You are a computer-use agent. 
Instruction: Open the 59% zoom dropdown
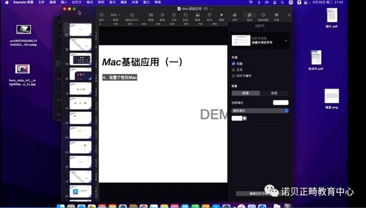(x=116, y=15)
